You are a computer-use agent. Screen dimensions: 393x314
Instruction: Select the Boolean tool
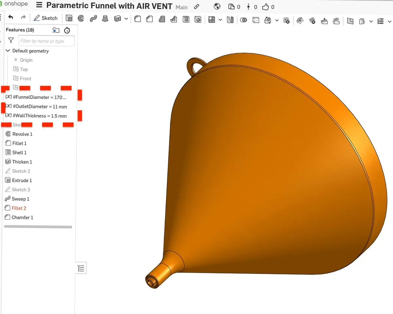[x=243, y=20]
